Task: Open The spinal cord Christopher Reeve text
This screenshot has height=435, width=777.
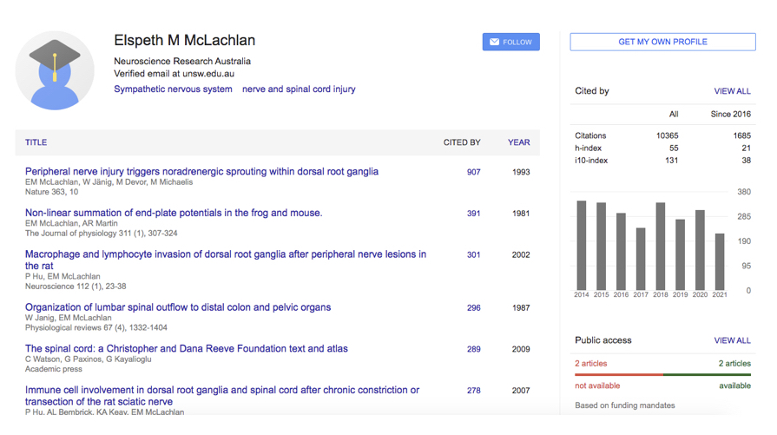Action: pos(187,349)
